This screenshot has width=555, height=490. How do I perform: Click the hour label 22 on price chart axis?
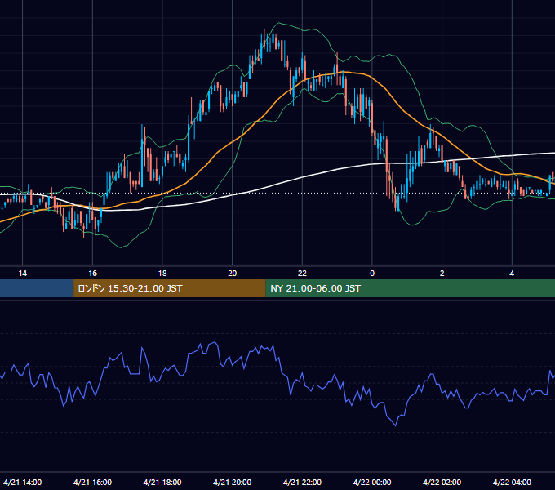click(x=302, y=274)
